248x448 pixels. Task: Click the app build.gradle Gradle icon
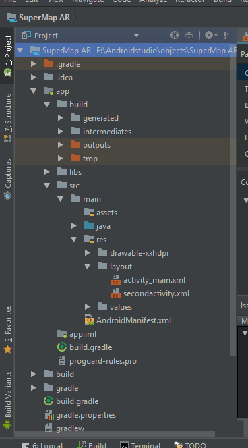point(62,347)
